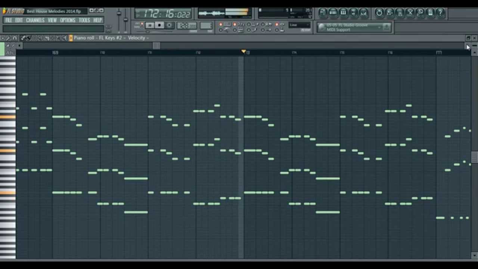
Task: Show the Step sequencer window
Action: coord(333,13)
